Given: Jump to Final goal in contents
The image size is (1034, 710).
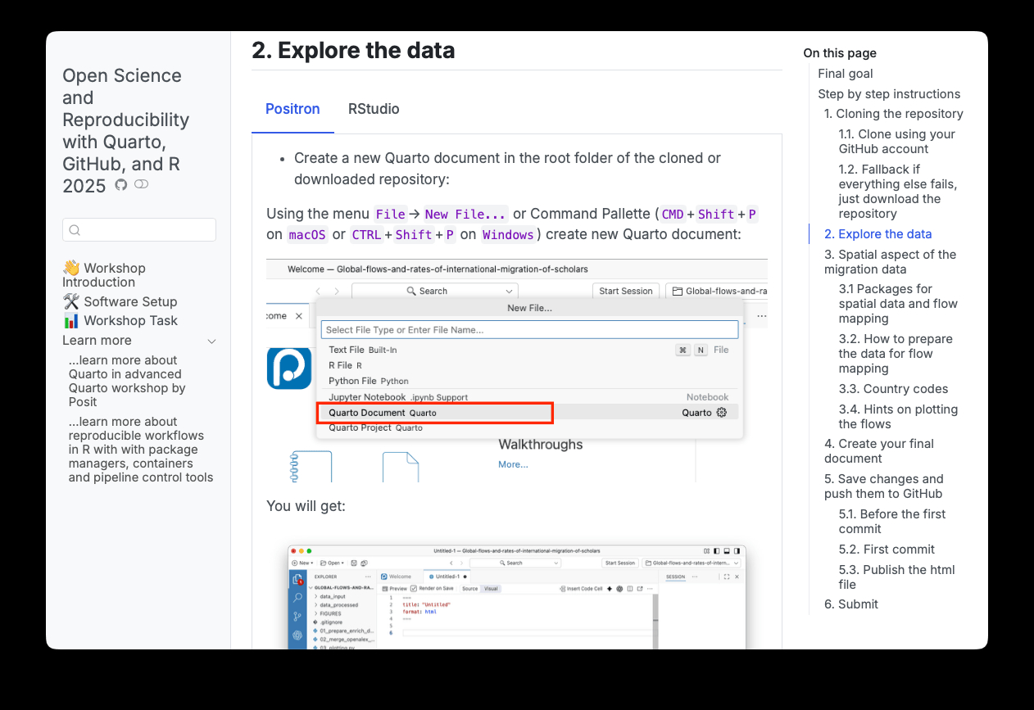Looking at the screenshot, I should (x=845, y=74).
